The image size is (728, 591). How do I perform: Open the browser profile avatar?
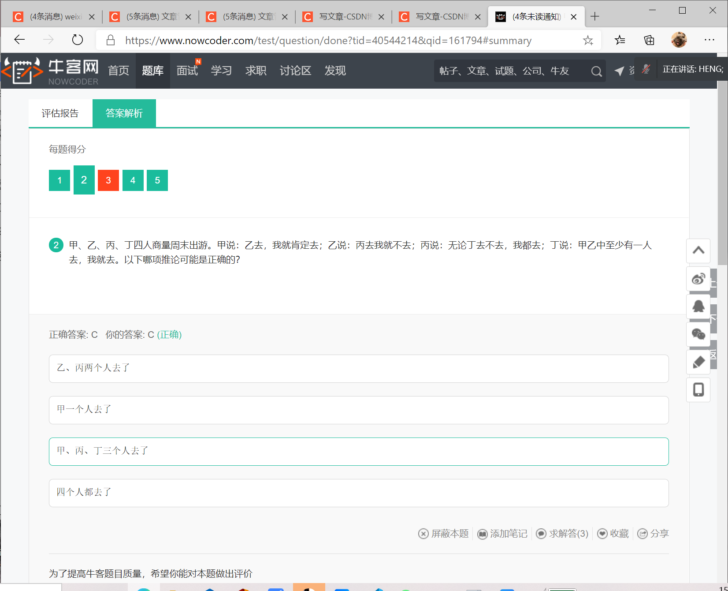pyautogui.click(x=679, y=40)
